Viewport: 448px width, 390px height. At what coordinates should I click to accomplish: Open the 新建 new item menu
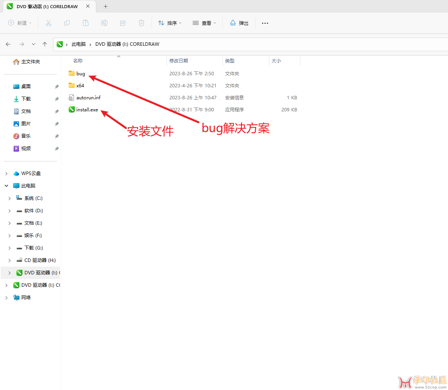20,23
